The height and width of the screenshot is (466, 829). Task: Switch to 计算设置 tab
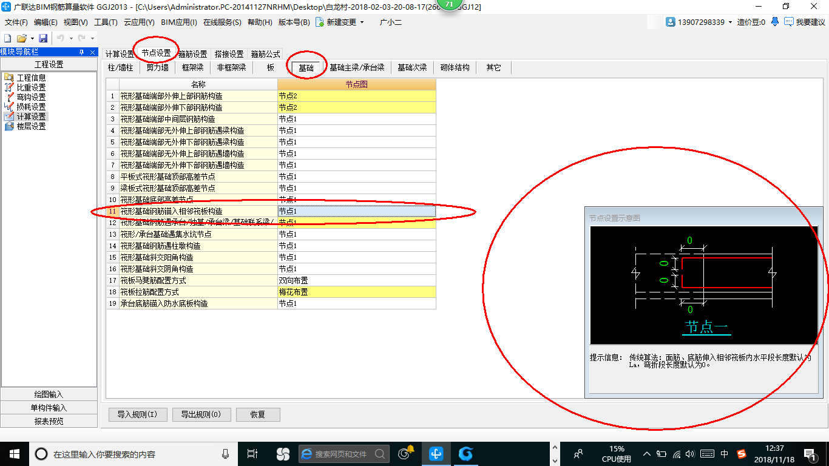[x=120, y=54]
